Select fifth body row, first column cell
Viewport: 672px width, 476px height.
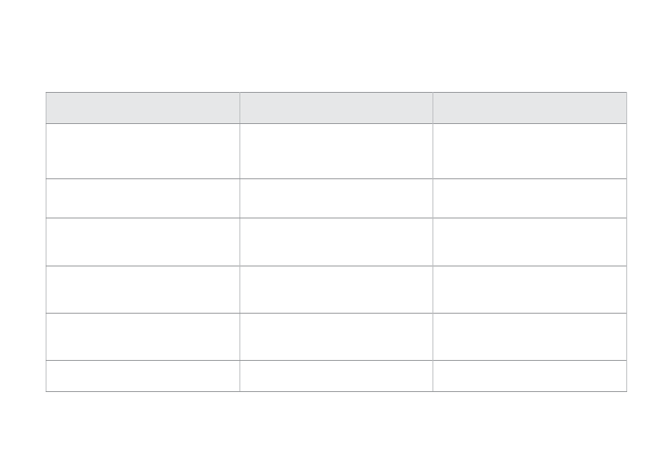(x=143, y=337)
